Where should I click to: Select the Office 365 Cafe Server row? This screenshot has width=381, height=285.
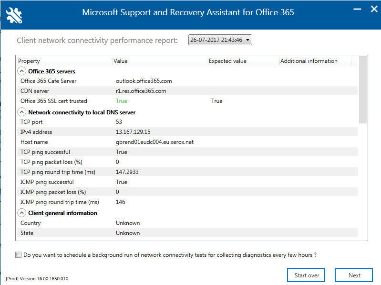pyautogui.click(x=187, y=81)
